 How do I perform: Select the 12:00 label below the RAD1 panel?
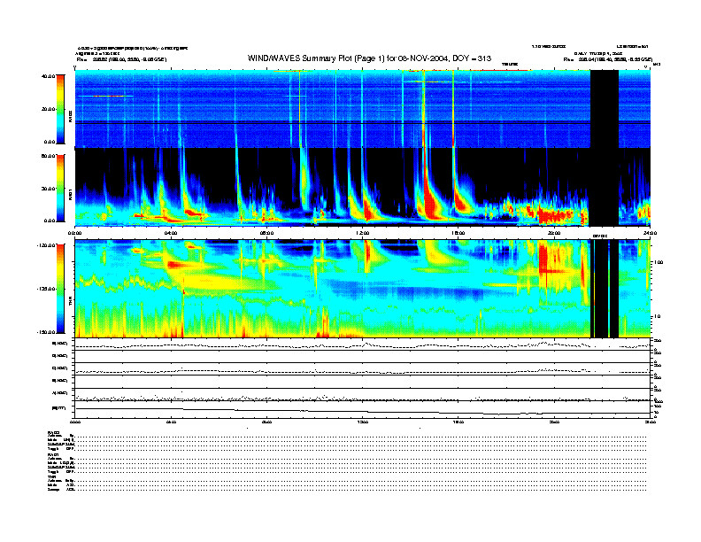(363, 233)
